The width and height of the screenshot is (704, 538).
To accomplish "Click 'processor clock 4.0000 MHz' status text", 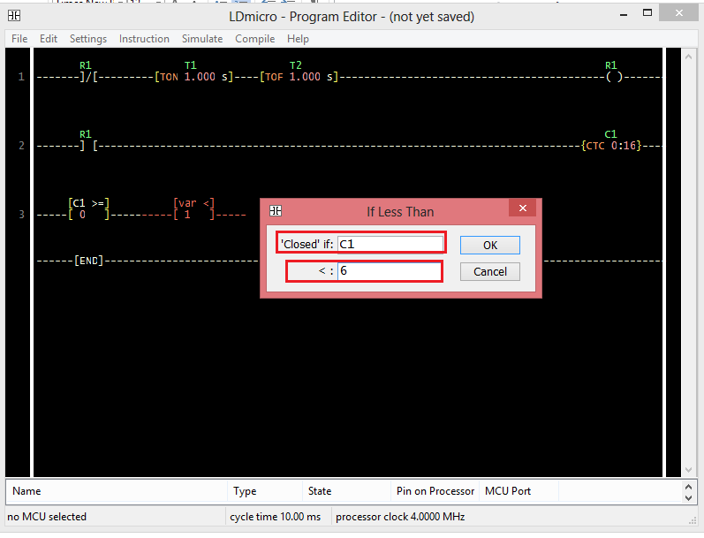I will point(400,517).
